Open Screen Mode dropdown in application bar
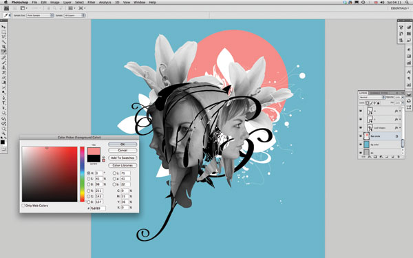The height and width of the screenshot is (258, 413). point(82,8)
